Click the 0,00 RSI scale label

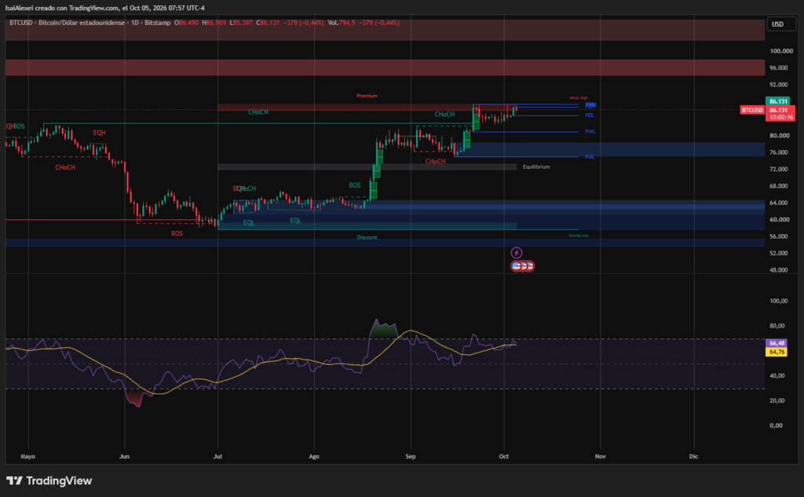tap(777, 426)
